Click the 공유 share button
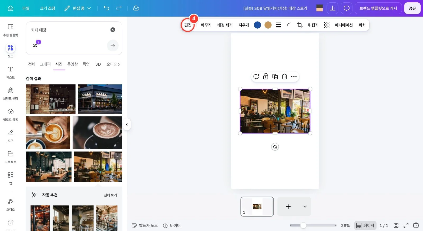 coord(412,8)
